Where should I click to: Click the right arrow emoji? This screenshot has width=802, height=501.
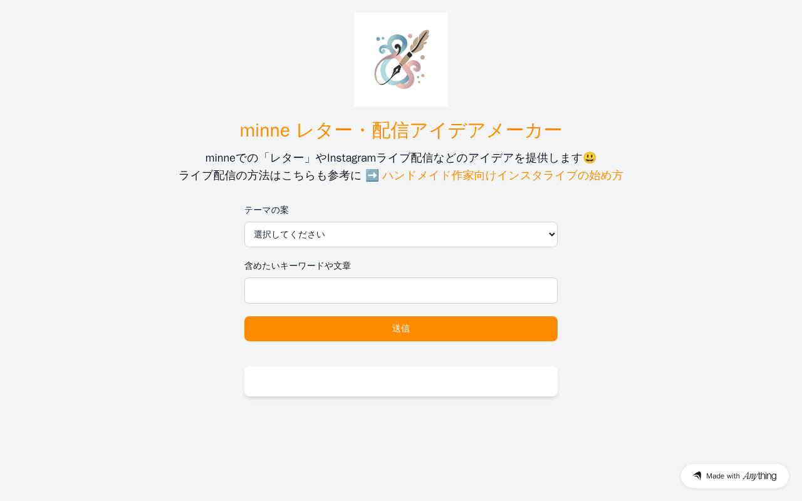(372, 175)
